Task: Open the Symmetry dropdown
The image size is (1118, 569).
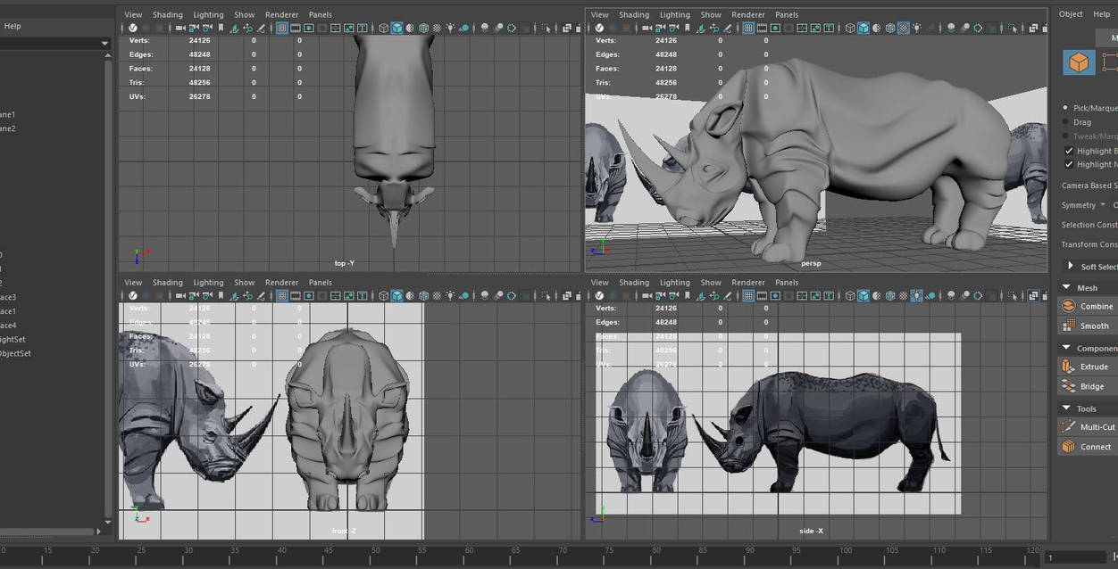Action: pyautogui.click(x=1103, y=205)
